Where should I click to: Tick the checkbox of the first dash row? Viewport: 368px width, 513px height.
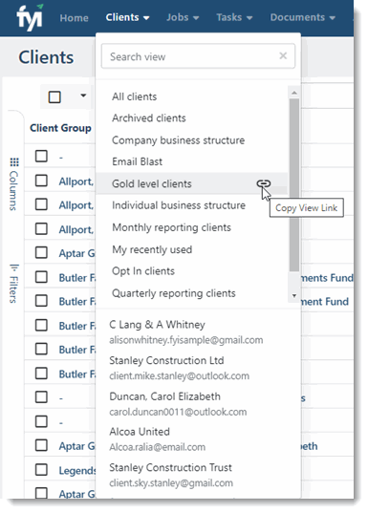[41, 156]
